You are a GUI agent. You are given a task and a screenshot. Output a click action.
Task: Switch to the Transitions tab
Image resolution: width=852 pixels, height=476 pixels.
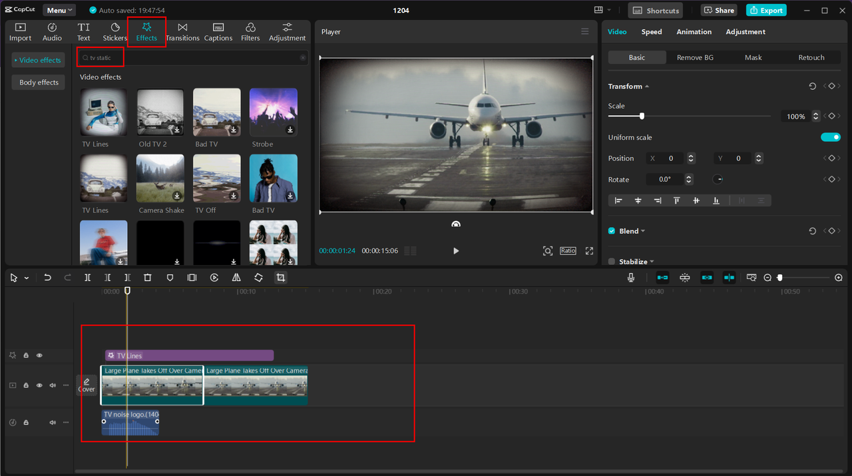[x=182, y=32]
